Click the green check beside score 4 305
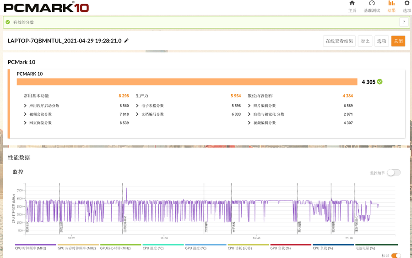Viewport: 412px width, 258px height. (x=379, y=82)
